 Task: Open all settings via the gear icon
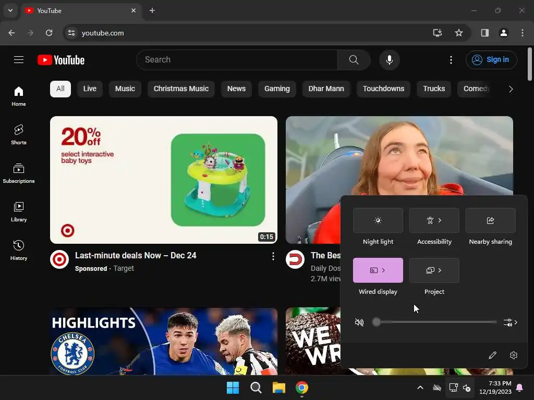[x=514, y=355]
